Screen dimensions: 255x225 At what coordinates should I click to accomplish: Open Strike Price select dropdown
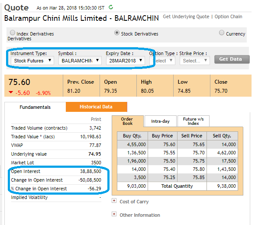(x=195, y=61)
